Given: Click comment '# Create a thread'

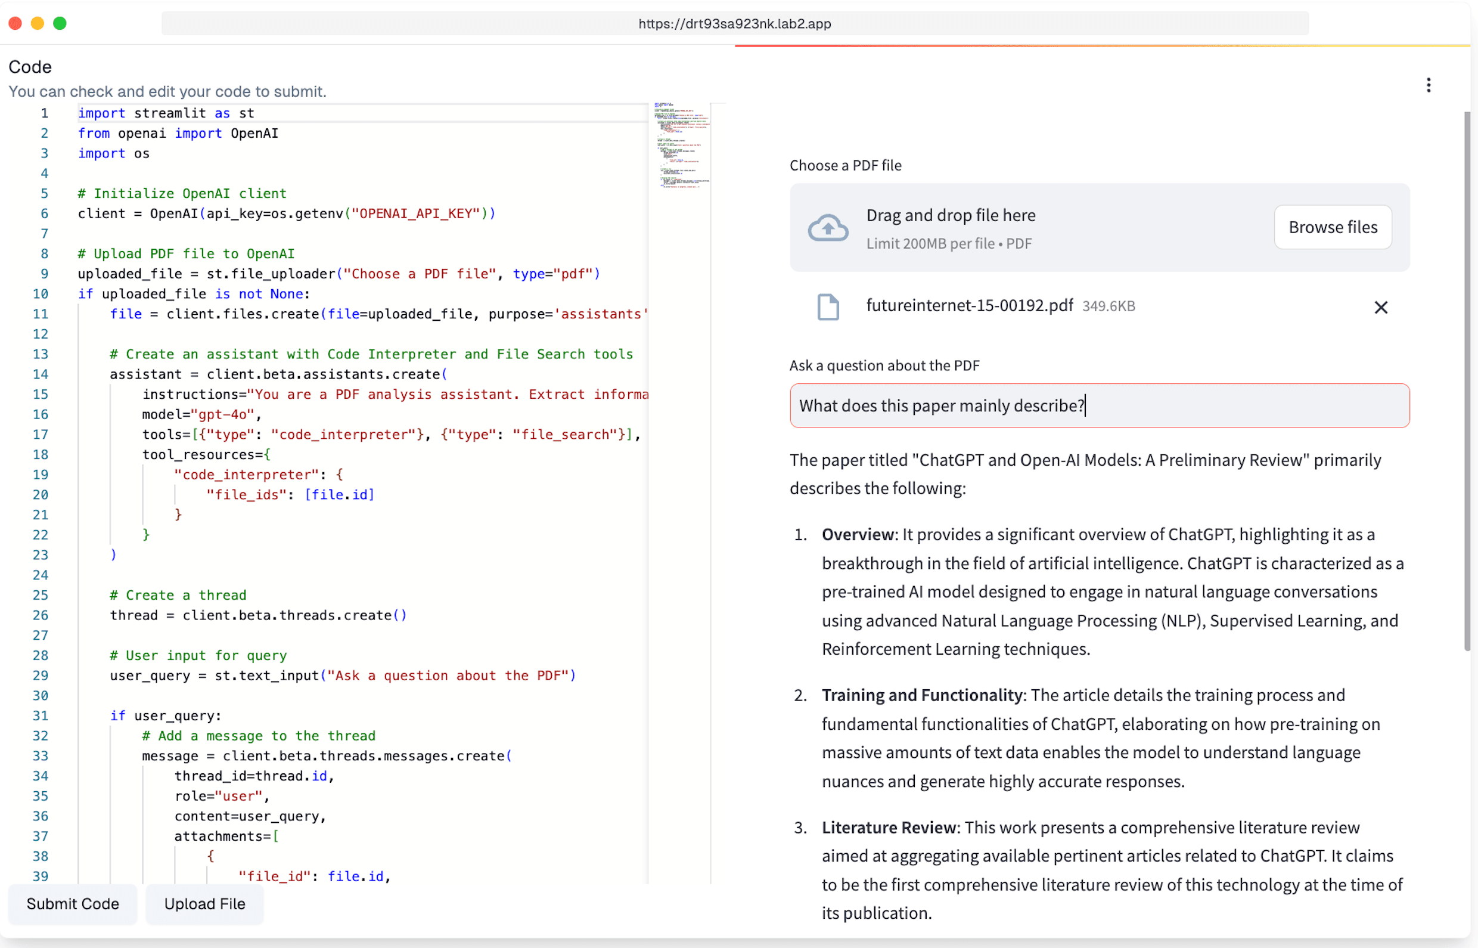Looking at the screenshot, I should coord(178,595).
